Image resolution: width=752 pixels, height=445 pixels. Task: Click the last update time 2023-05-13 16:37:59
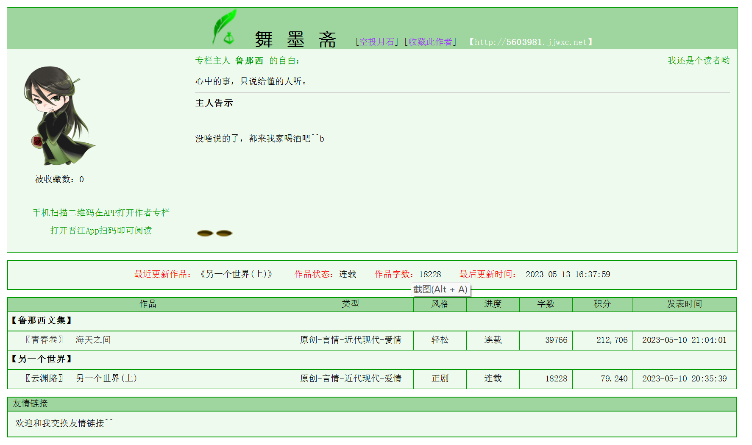click(568, 274)
